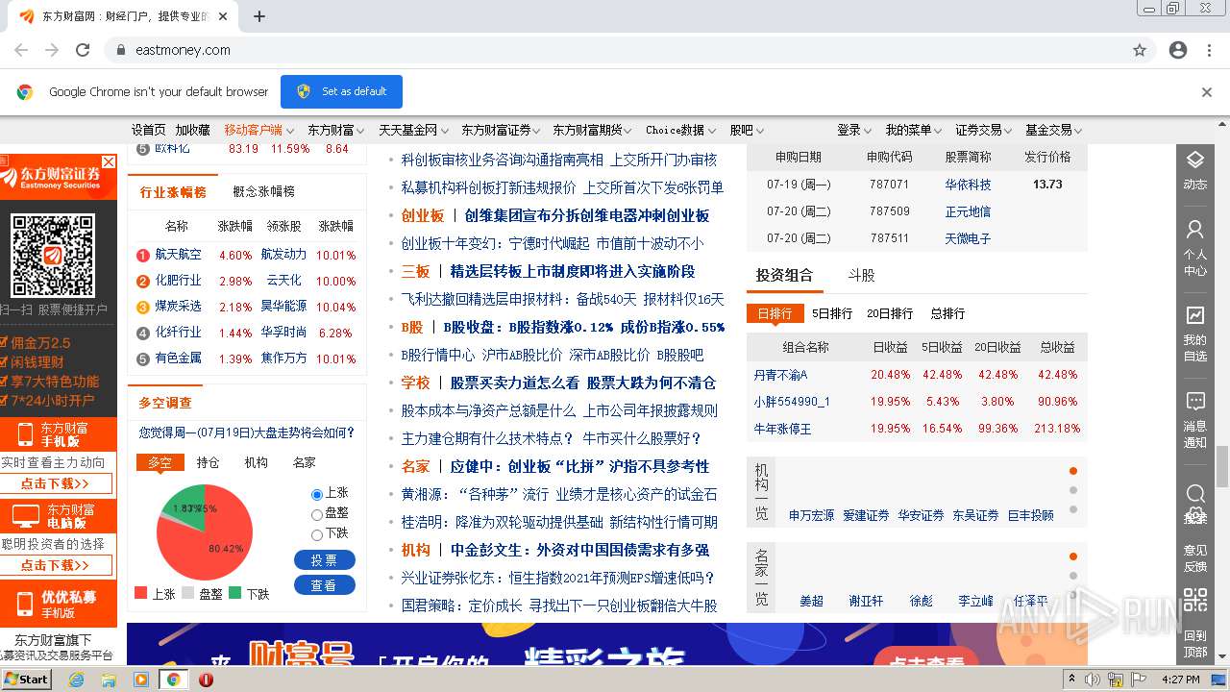Click the 设首页 link

click(x=149, y=130)
